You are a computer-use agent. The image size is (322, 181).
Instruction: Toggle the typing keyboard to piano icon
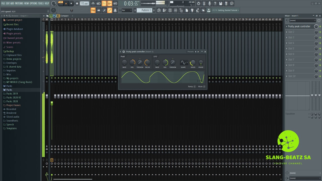point(93,10)
